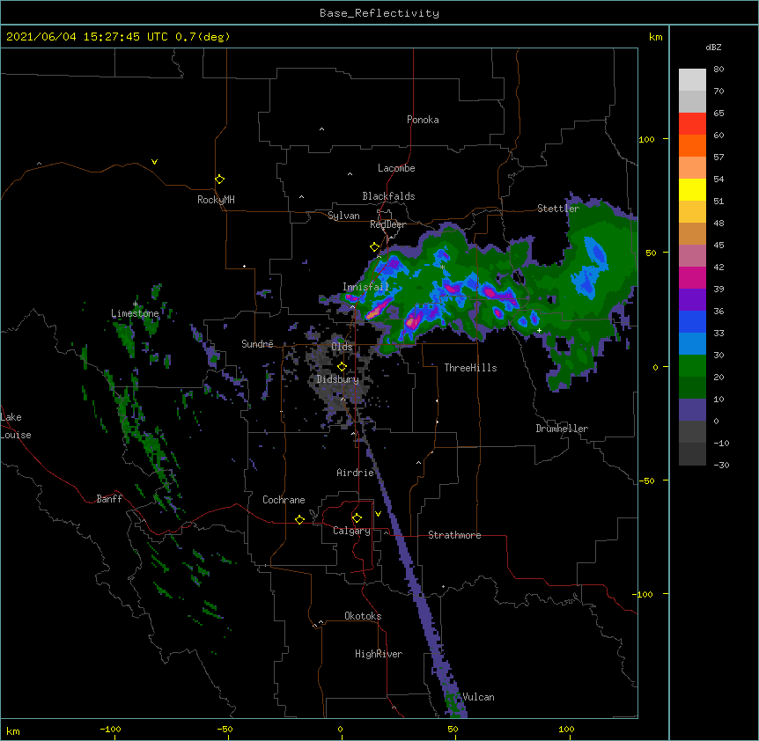The width and height of the screenshot is (759, 741).
Task: Click the Okotoks label
Action: (x=363, y=616)
